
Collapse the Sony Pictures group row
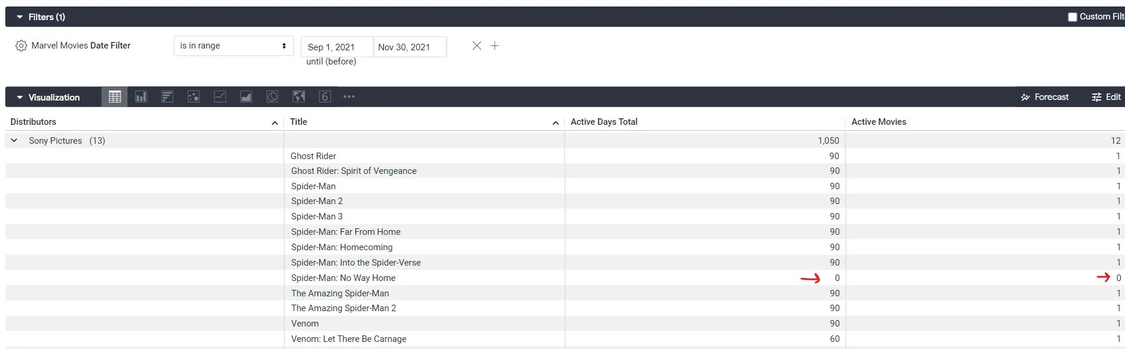tap(14, 141)
